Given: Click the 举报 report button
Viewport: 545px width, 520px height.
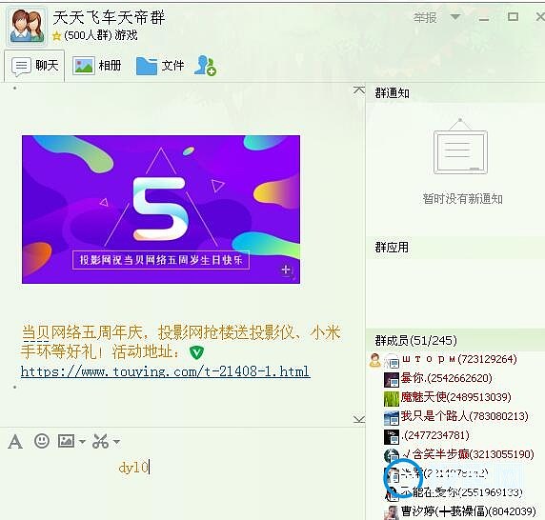Looking at the screenshot, I should click(425, 17).
